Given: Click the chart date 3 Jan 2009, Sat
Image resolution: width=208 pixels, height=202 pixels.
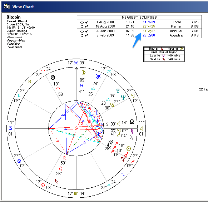Looking at the screenshot, I should point(18,24).
